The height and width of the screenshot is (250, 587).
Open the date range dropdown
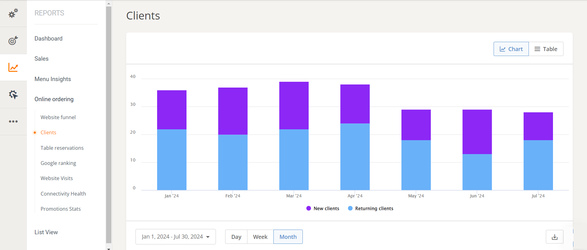[175, 237]
